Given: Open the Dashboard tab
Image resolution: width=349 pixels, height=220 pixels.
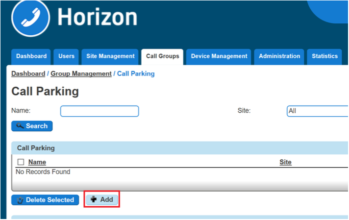Looking at the screenshot, I should pos(31,56).
